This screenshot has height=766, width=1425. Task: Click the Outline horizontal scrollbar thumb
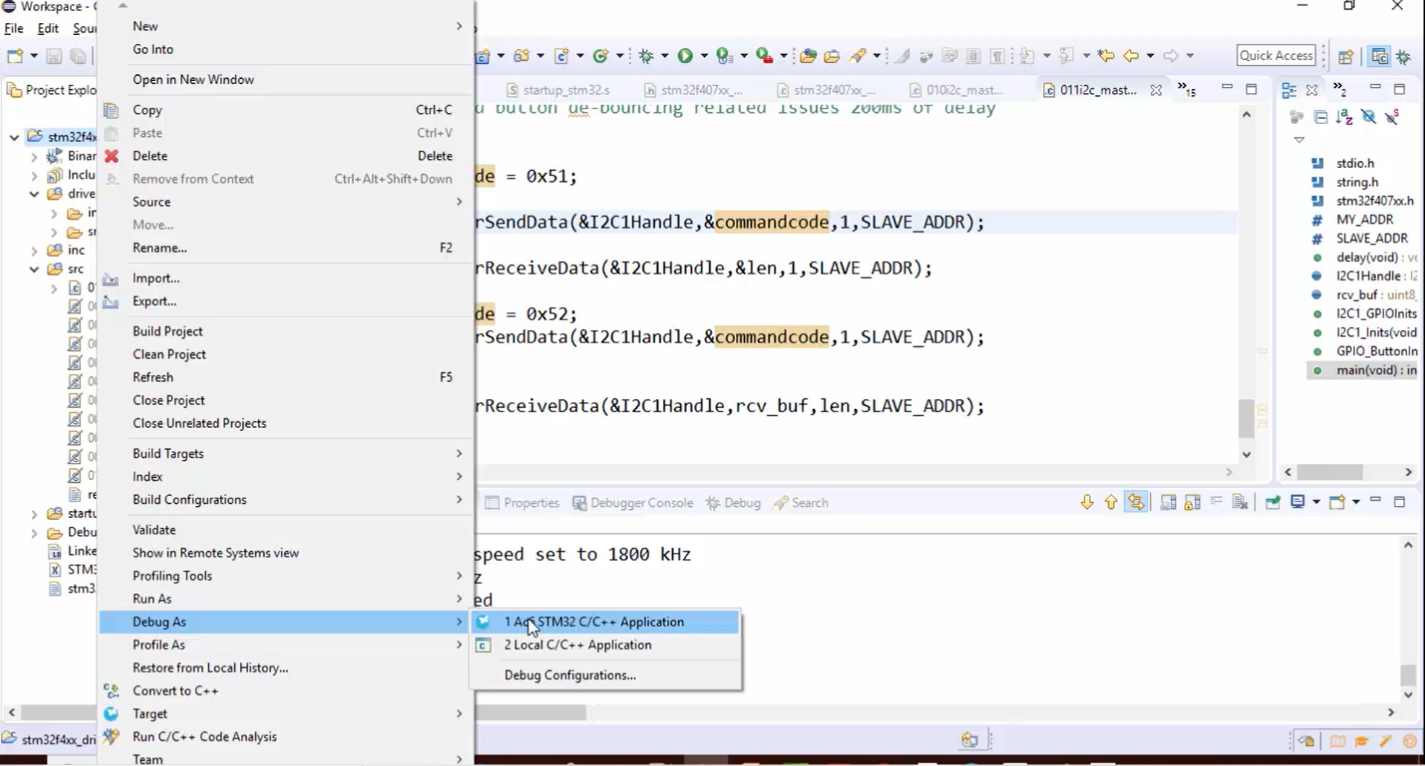pyautogui.click(x=1331, y=473)
